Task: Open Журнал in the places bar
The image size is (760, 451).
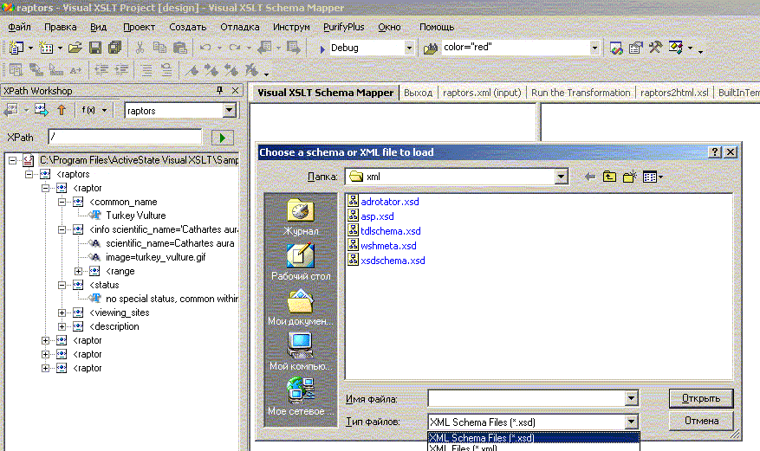Action: 301,217
